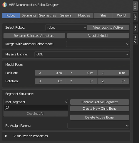The width and height of the screenshot is (139, 143).
Task: Switch to the Files tab
Action: (103, 15)
